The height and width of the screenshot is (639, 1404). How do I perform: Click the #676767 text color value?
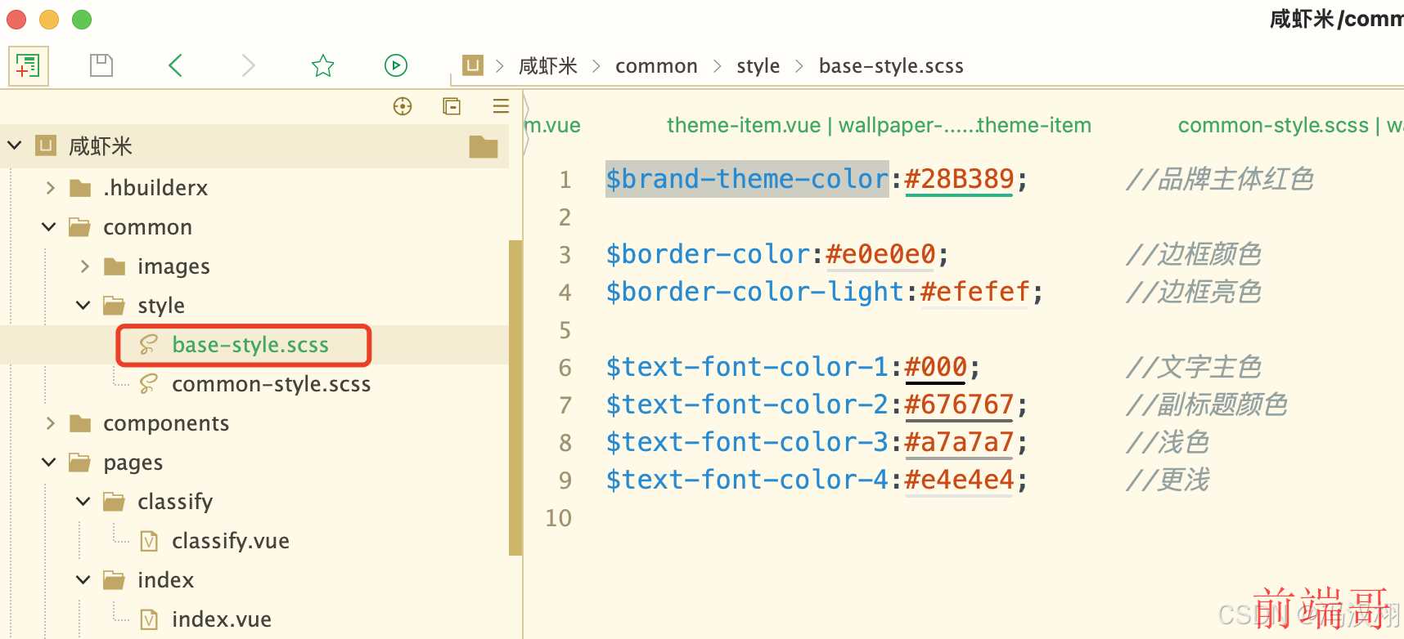(x=959, y=404)
